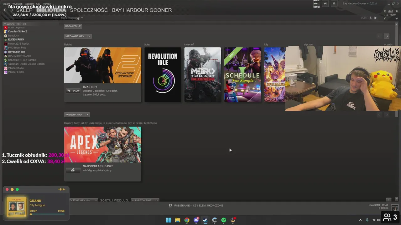The width and height of the screenshot is (401, 225).
Task: Click the install icon under Apex Legends card
Action: 73,170
